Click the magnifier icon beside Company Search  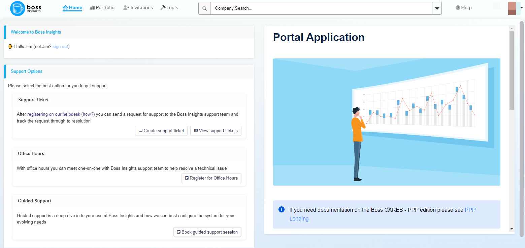(204, 8)
